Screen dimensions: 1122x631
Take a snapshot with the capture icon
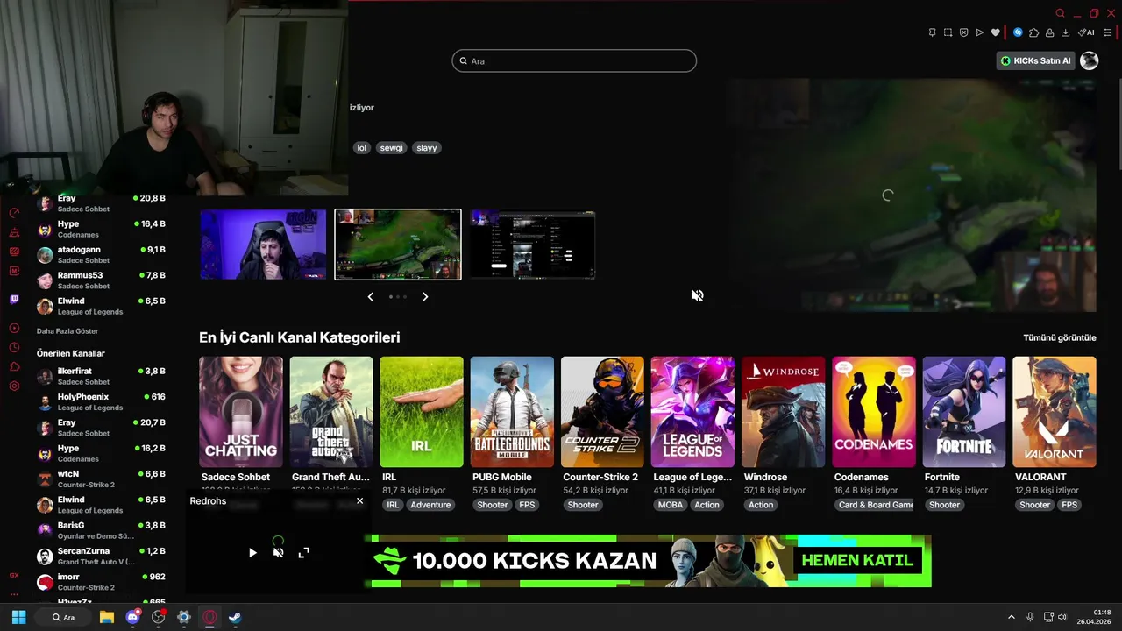click(x=948, y=32)
